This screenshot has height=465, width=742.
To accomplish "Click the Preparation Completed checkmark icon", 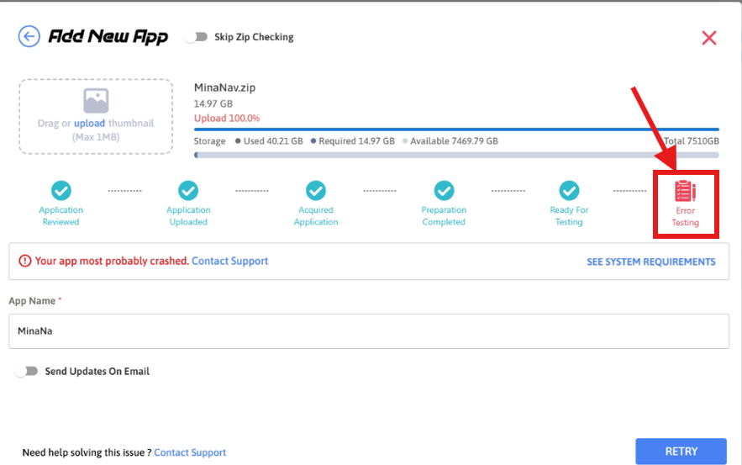I will [444, 191].
